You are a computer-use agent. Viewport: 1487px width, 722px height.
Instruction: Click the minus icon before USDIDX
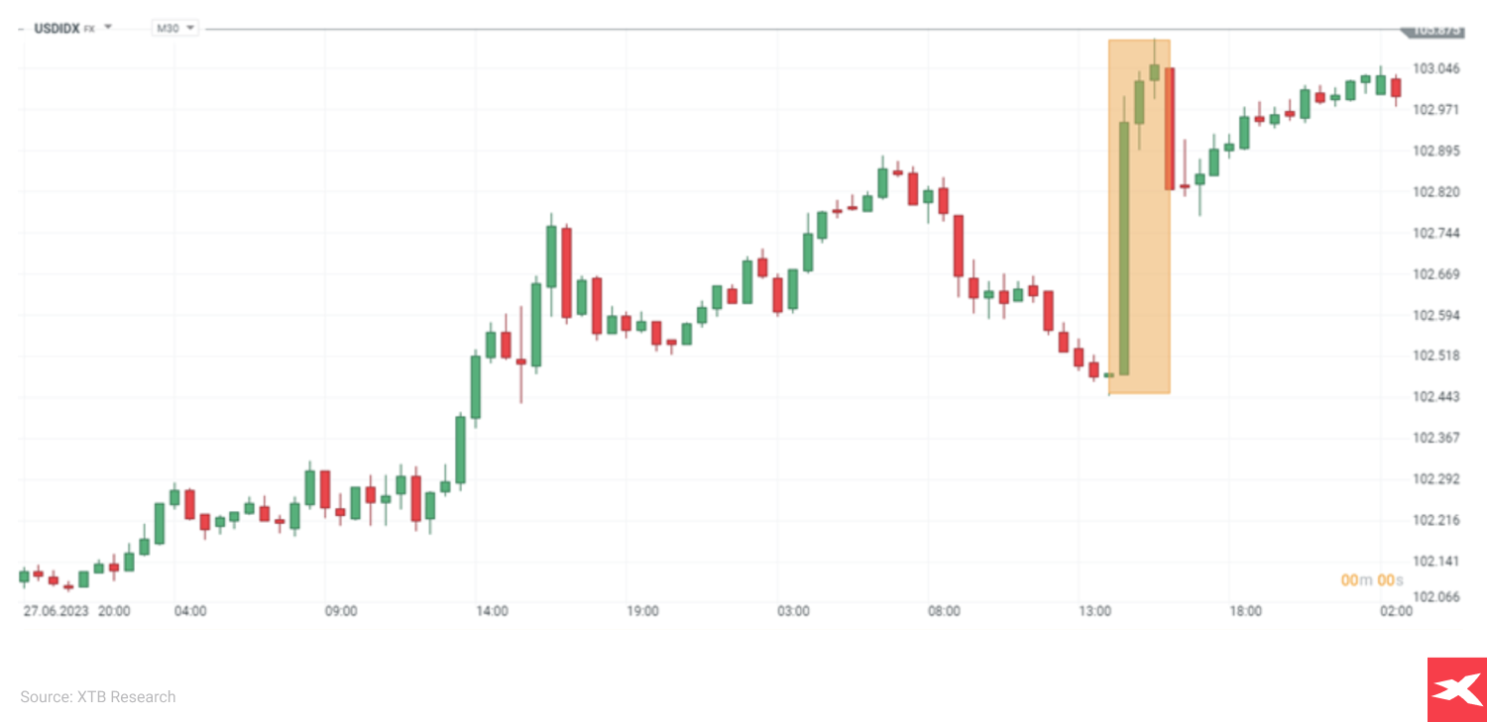22,29
